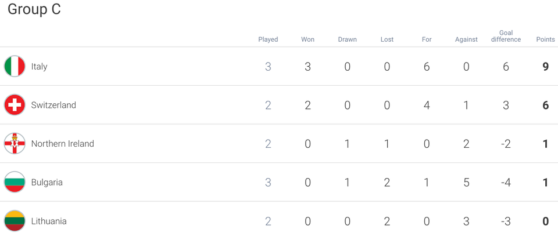Sort table by Points column header
The width and height of the screenshot is (558, 236).
pyautogui.click(x=546, y=39)
